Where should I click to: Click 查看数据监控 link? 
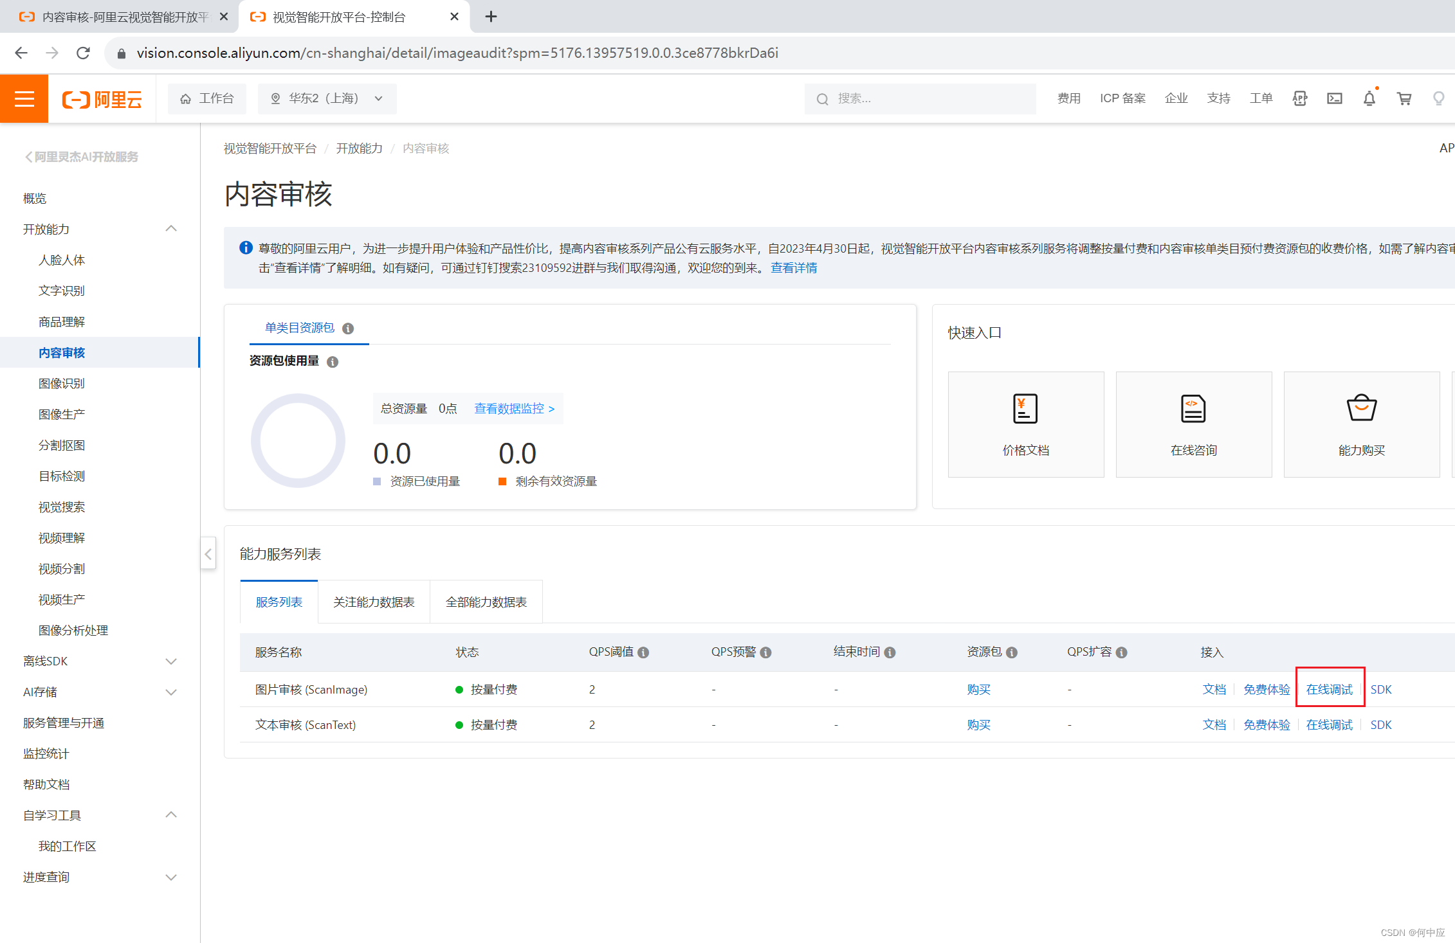(x=514, y=409)
